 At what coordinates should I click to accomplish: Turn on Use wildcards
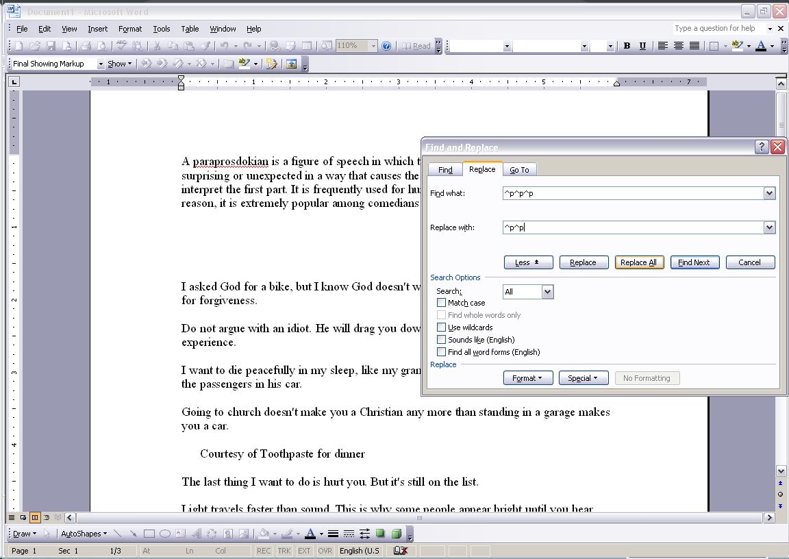[442, 327]
